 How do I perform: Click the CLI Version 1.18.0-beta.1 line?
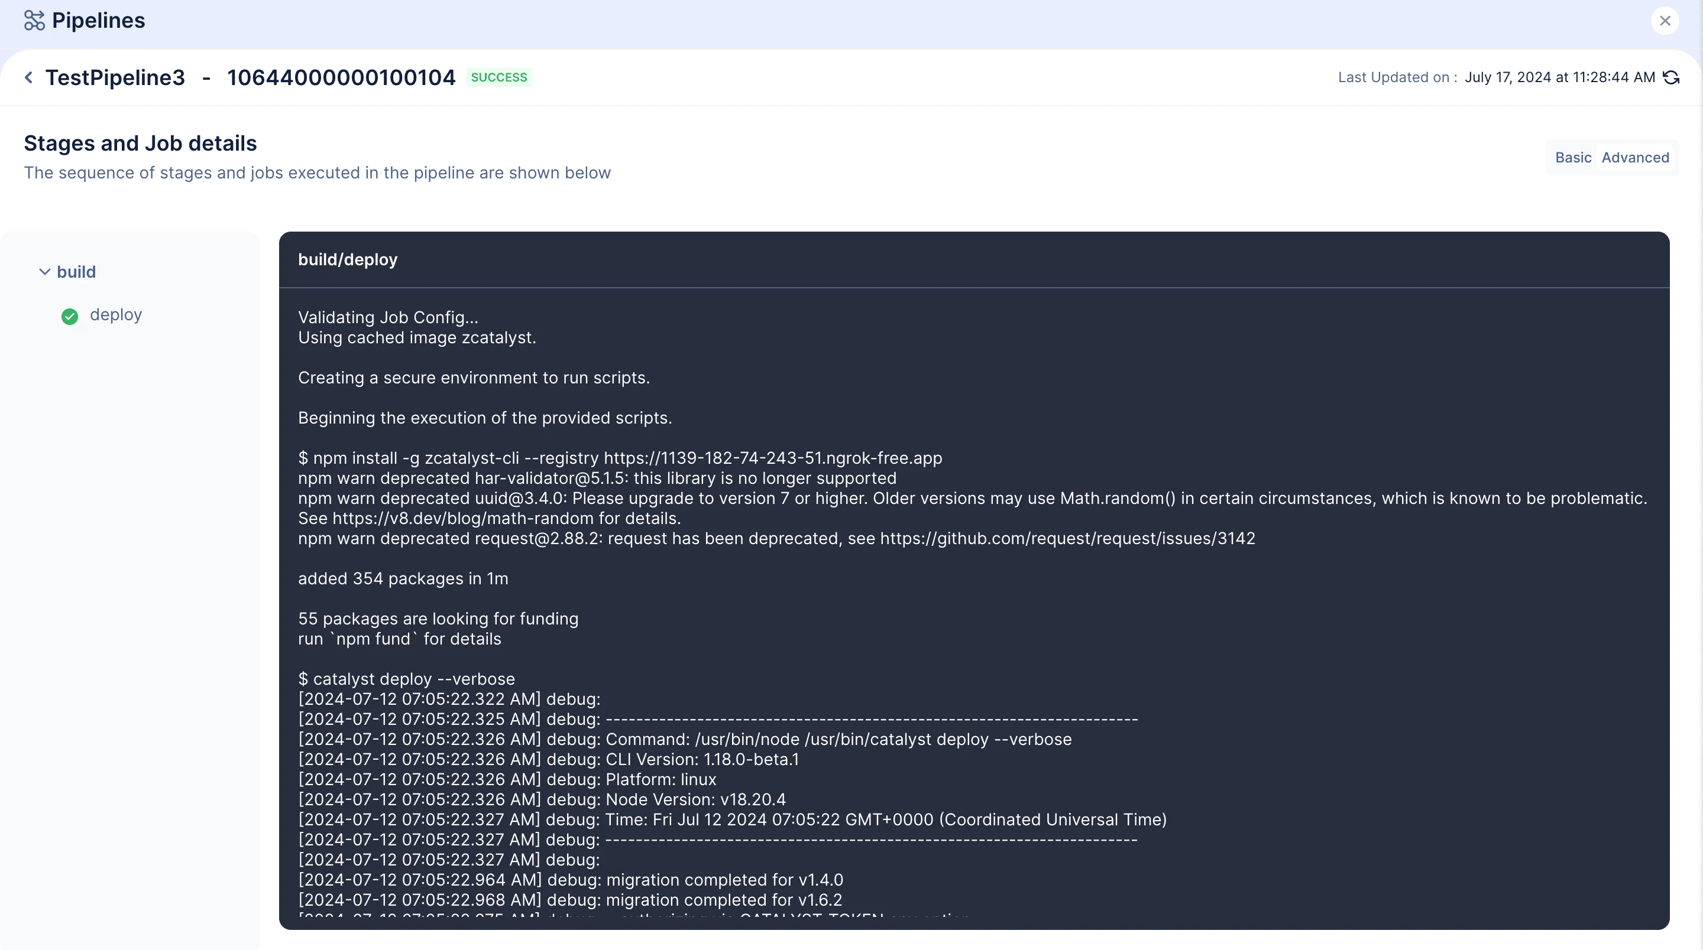point(548,759)
